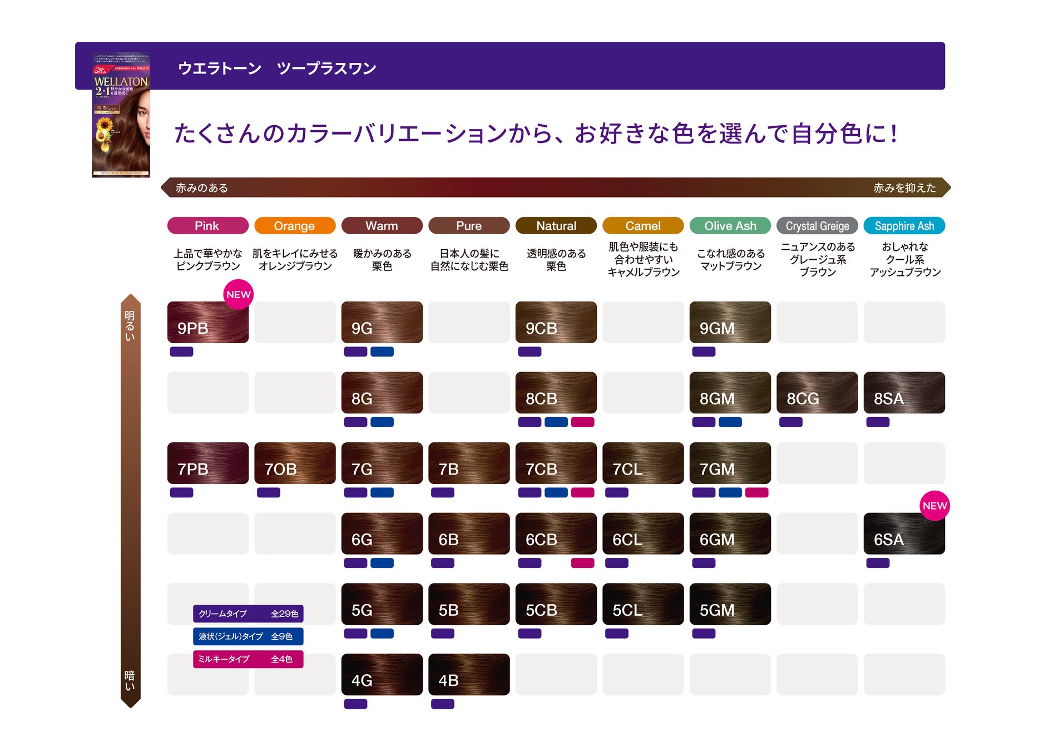Select the Pink category label

pyautogui.click(x=207, y=226)
